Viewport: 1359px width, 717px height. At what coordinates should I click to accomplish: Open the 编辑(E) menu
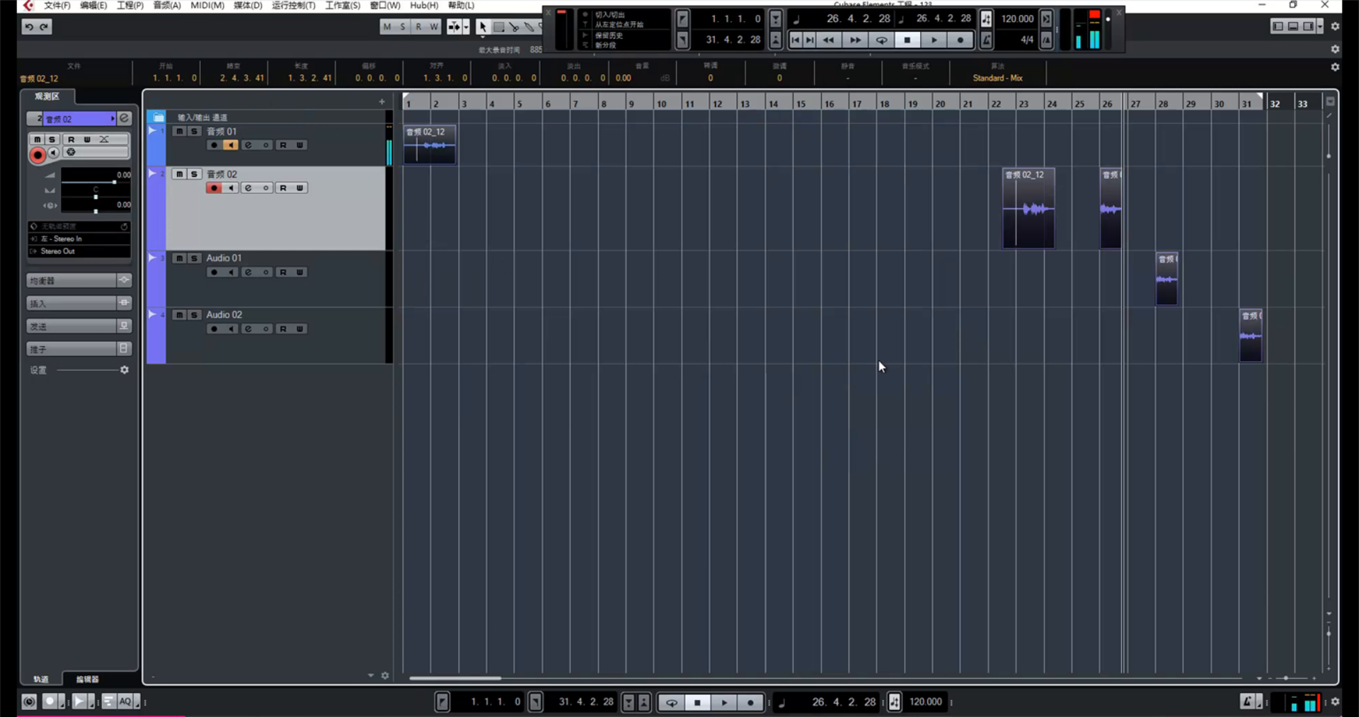(x=93, y=6)
